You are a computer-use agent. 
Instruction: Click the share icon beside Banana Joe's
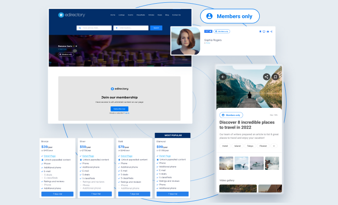pyautogui.click(x=76, y=46)
